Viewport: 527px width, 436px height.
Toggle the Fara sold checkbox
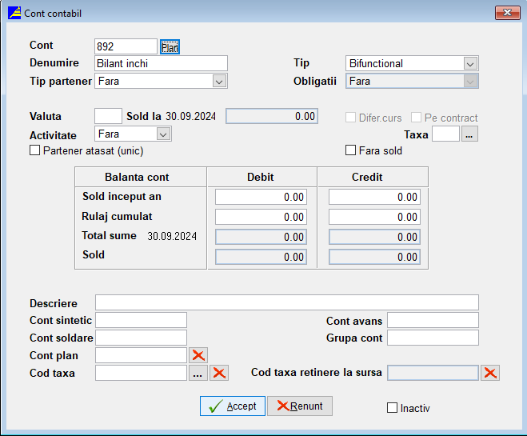coord(350,150)
